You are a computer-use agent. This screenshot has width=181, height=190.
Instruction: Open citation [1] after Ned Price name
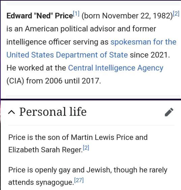pyautogui.click(x=76, y=14)
